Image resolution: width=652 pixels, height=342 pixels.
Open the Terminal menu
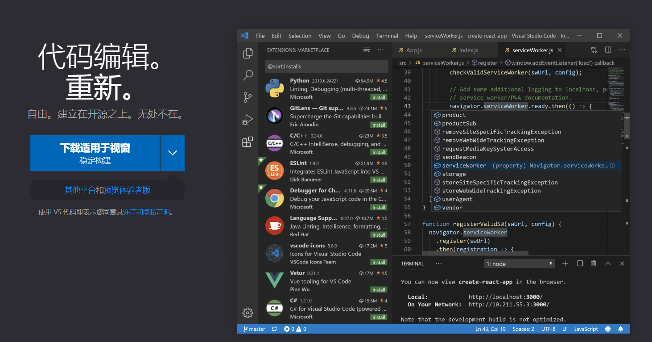[387, 36]
